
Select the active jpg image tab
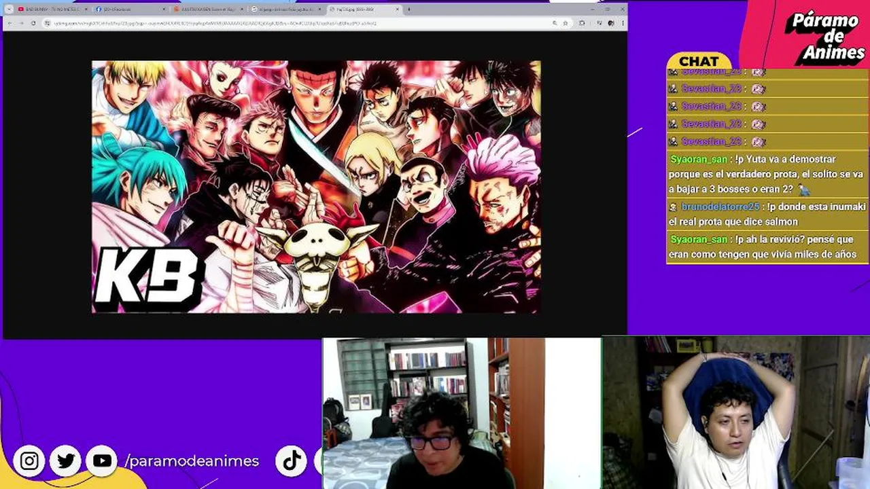[364, 10]
